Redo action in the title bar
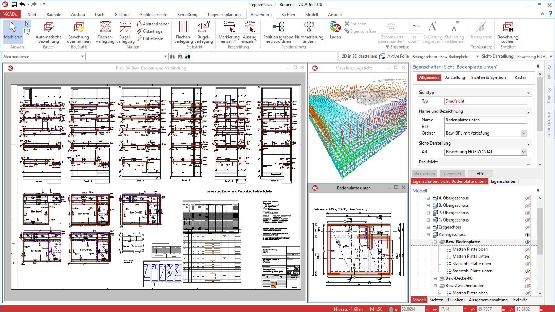 point(34,5)
